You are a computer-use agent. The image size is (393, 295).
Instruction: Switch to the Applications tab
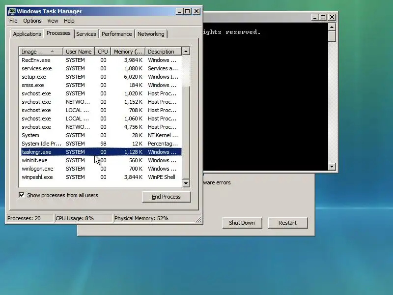point(27,34)
